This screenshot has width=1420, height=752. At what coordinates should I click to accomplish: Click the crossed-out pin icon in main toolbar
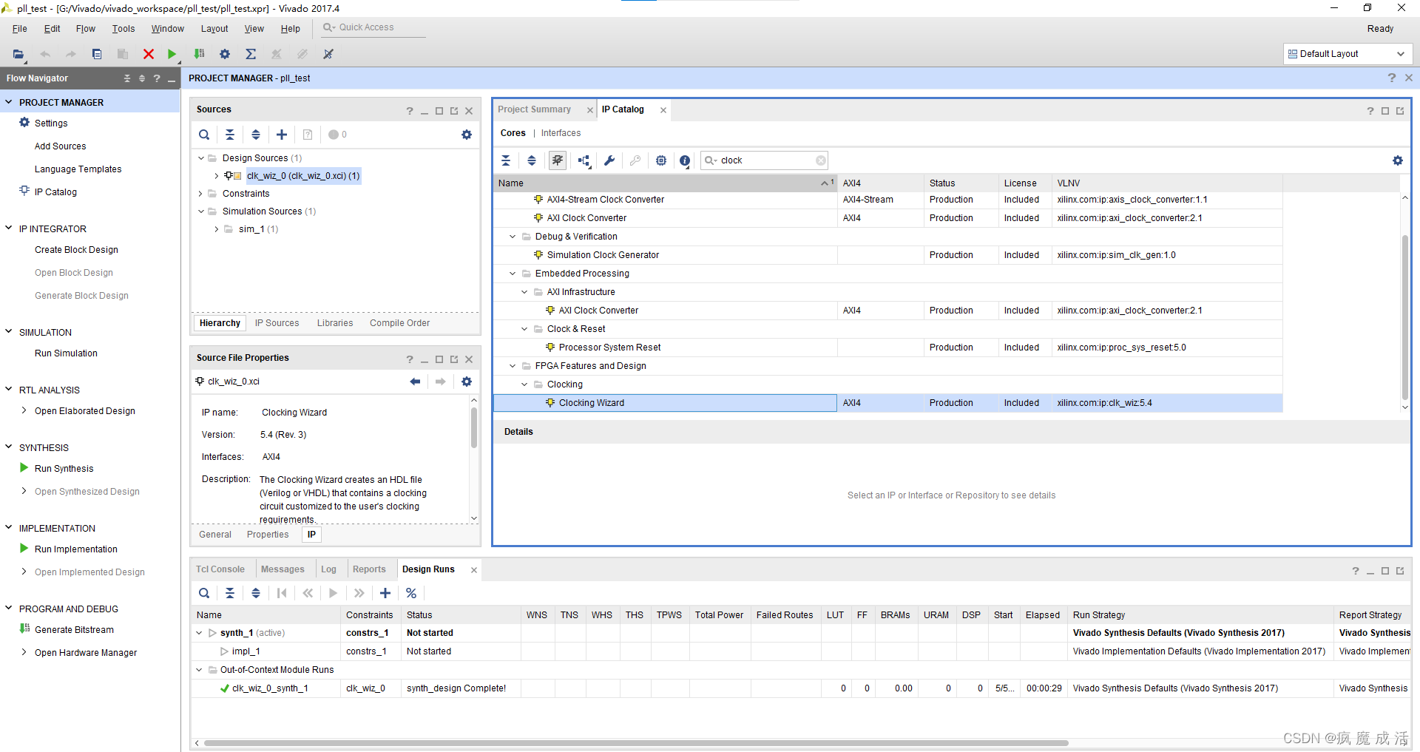(x=328, y=54)
